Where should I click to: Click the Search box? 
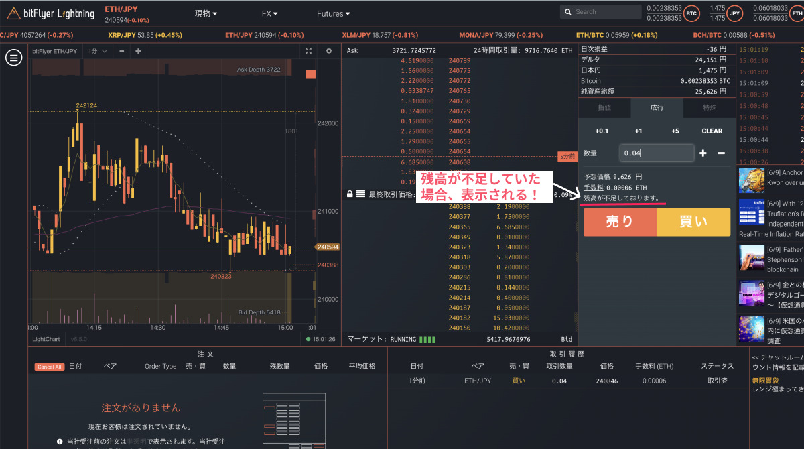600,11
